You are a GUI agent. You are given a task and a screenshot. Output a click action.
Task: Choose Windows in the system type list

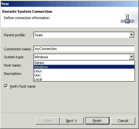(84, 67)
